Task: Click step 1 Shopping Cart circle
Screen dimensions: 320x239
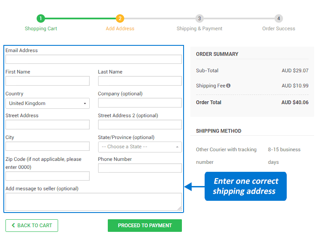Action: tap(40, 18)
